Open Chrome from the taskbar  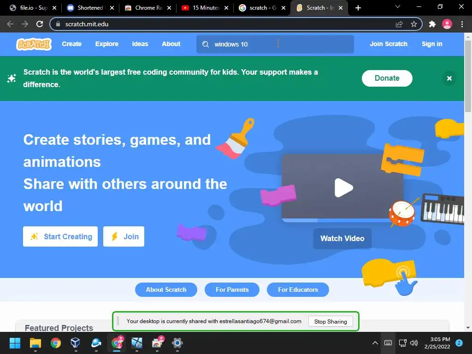pyautogui.click(x=55, y=343)
